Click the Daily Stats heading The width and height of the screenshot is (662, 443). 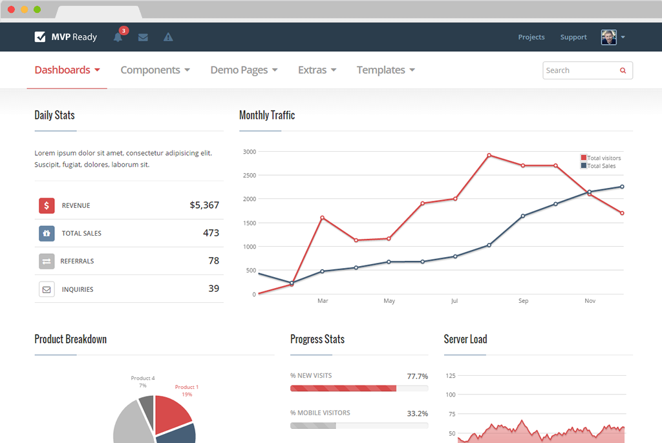[x=54, y=115]
